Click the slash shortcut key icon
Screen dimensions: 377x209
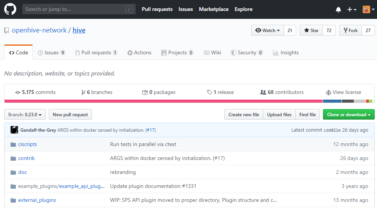tap(129, 9)
